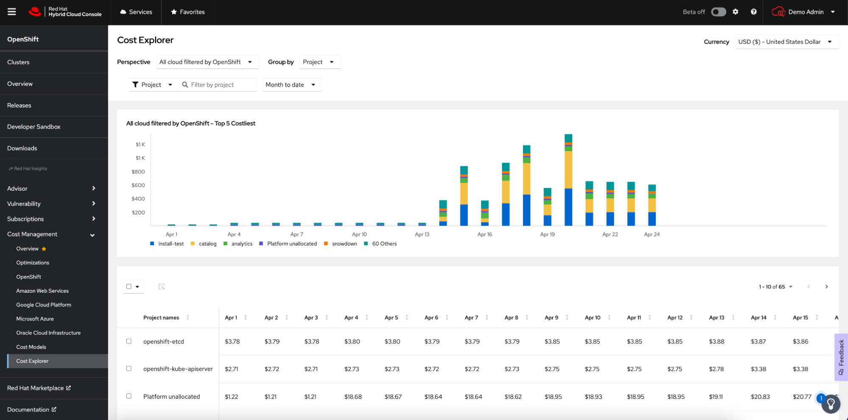The width and height of the screenshot is (848, 420).
Task: Open Developer Sandbox in sidebar
Action: pos(54,127)
